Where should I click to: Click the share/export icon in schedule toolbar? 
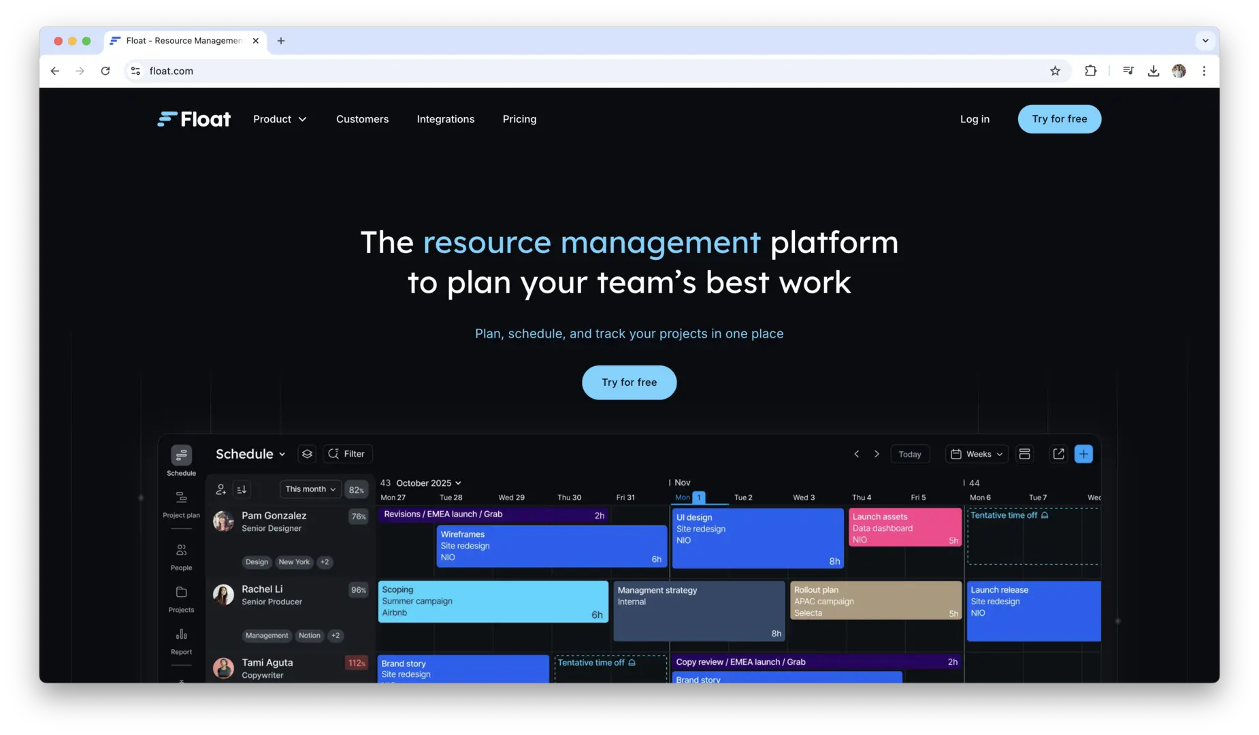point(1058,454)
